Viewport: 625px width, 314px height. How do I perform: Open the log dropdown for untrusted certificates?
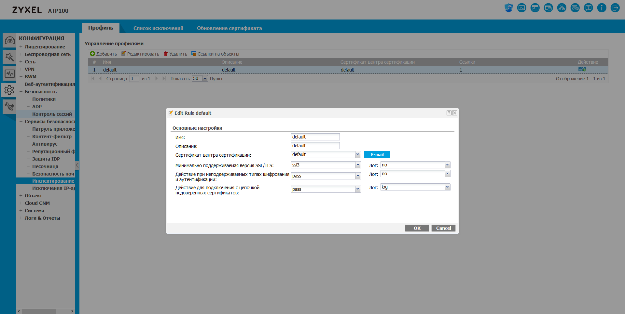pyautogui.click(x=447, y=187)
